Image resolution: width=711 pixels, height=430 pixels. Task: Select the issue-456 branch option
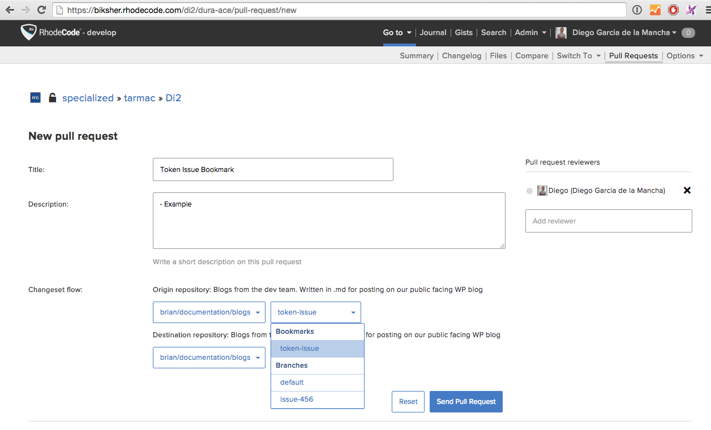(297, 399)
